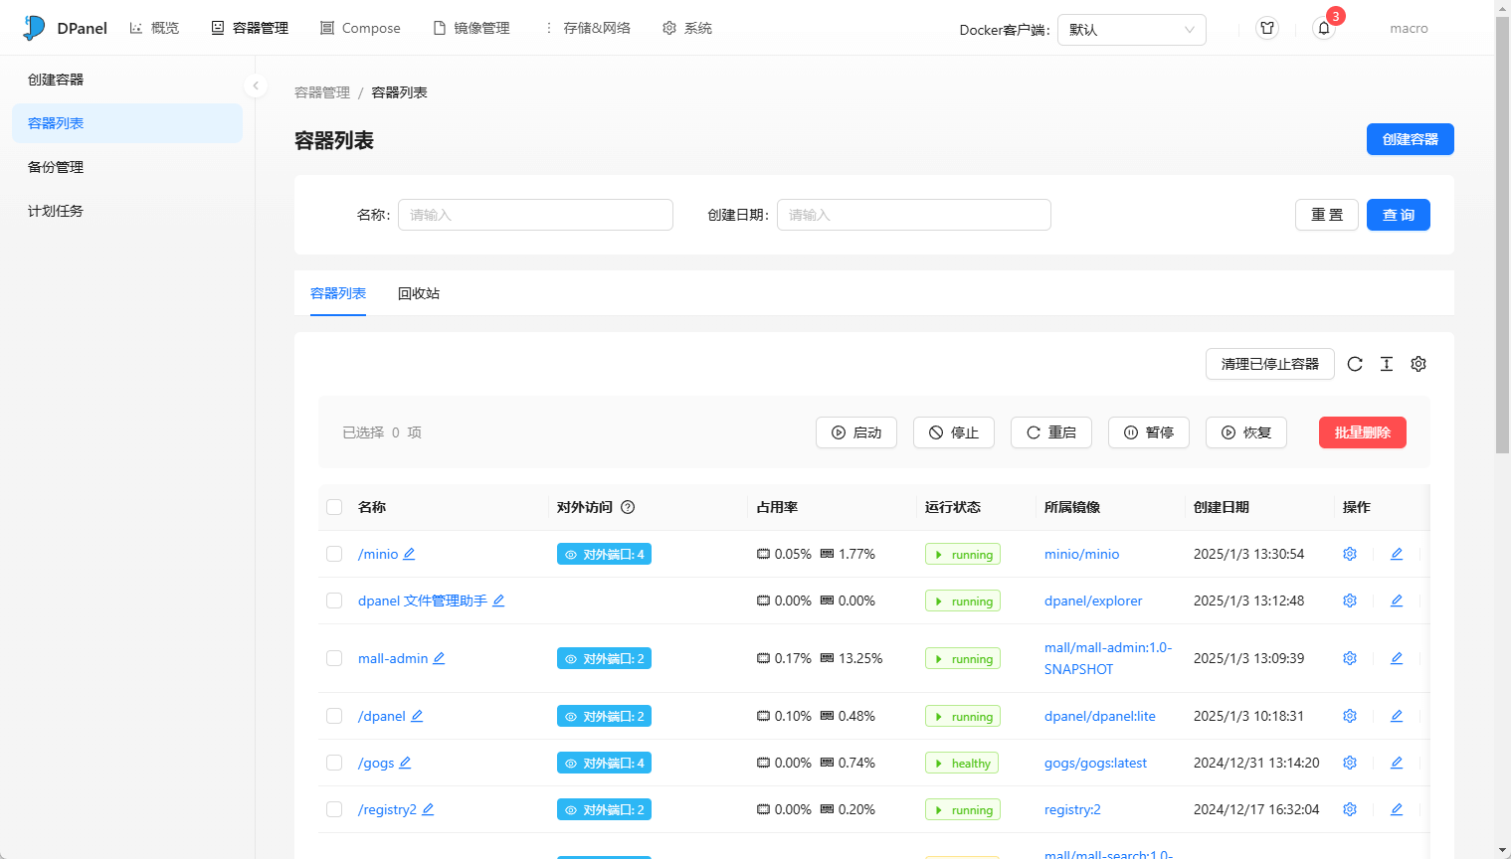Select the /registry2 row checkbox
Screen dimensions: 1511x859
334,809
